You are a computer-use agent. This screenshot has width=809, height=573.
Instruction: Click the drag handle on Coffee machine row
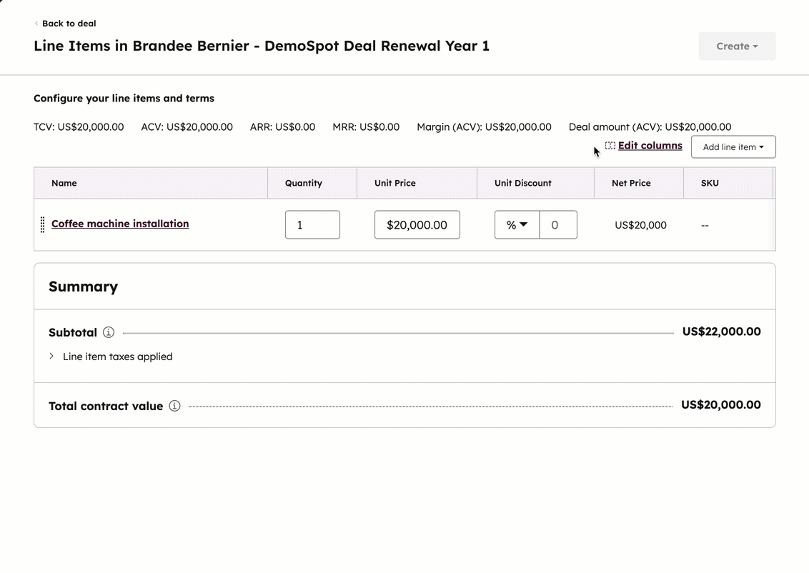click(x=42, y=224)
